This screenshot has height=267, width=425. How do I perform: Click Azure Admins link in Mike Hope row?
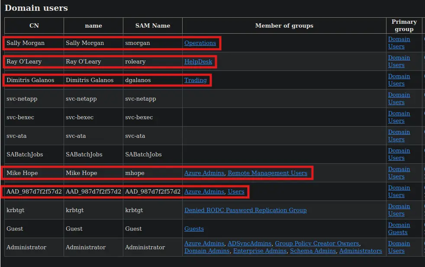click(x=204, y=173)
